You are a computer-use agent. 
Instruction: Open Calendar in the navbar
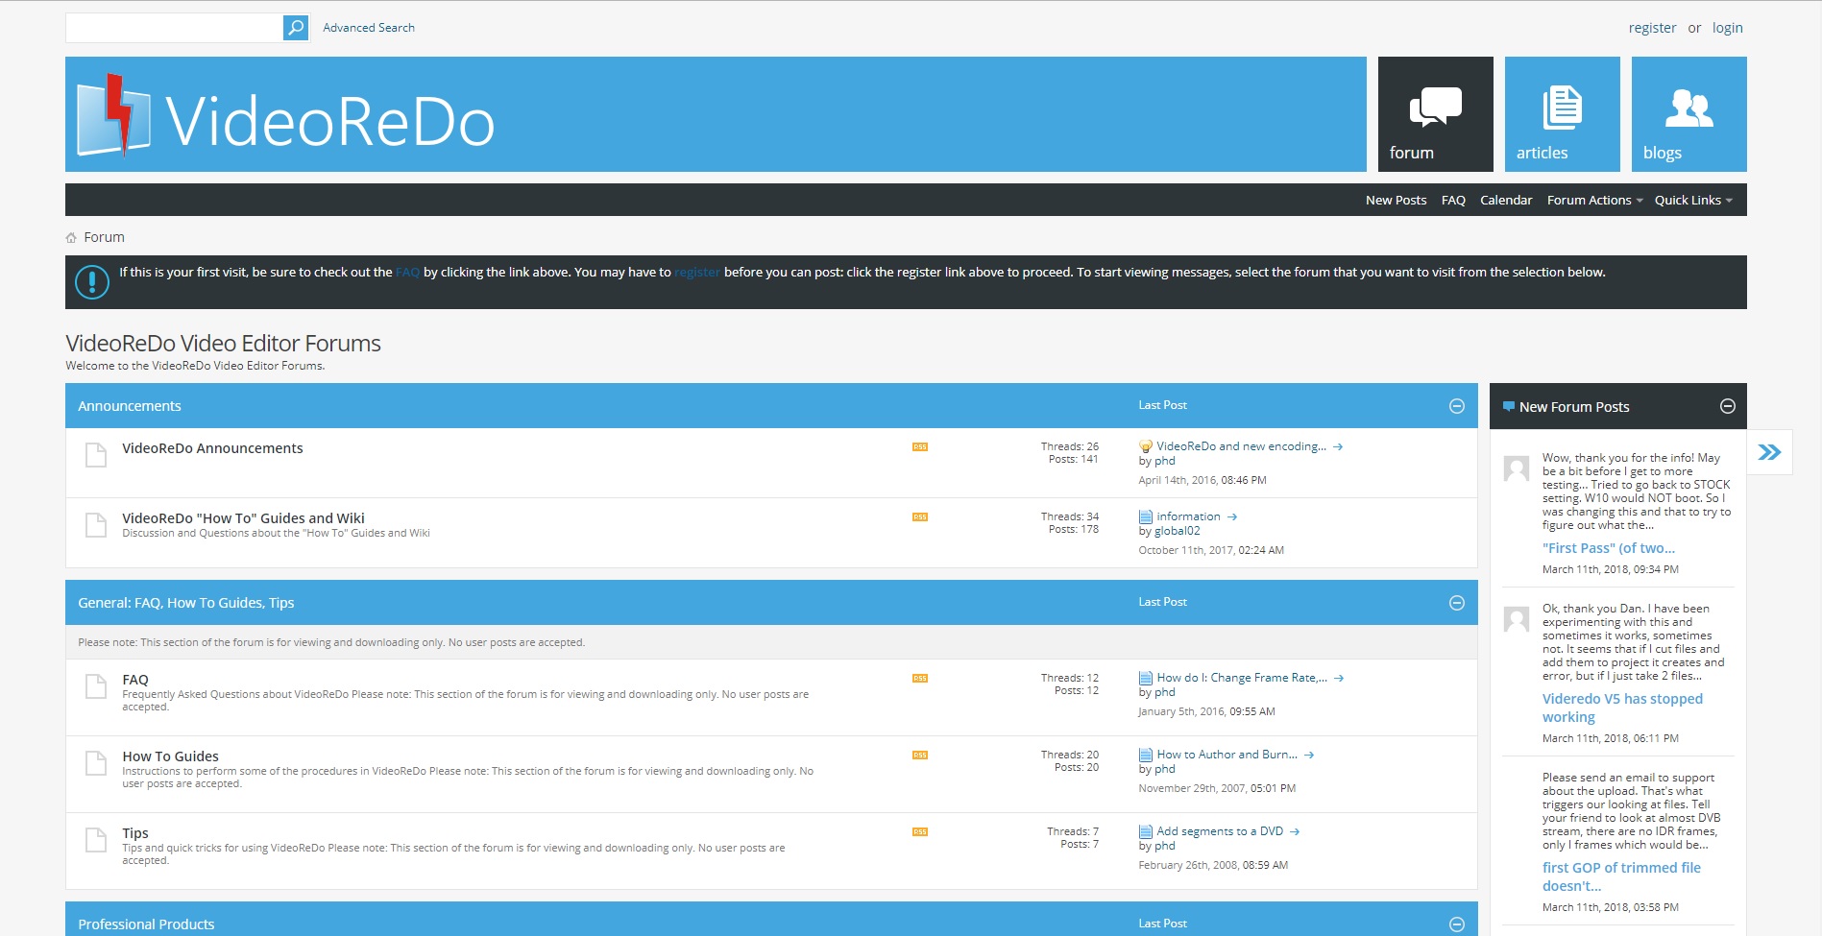[x=1506, y=201]
